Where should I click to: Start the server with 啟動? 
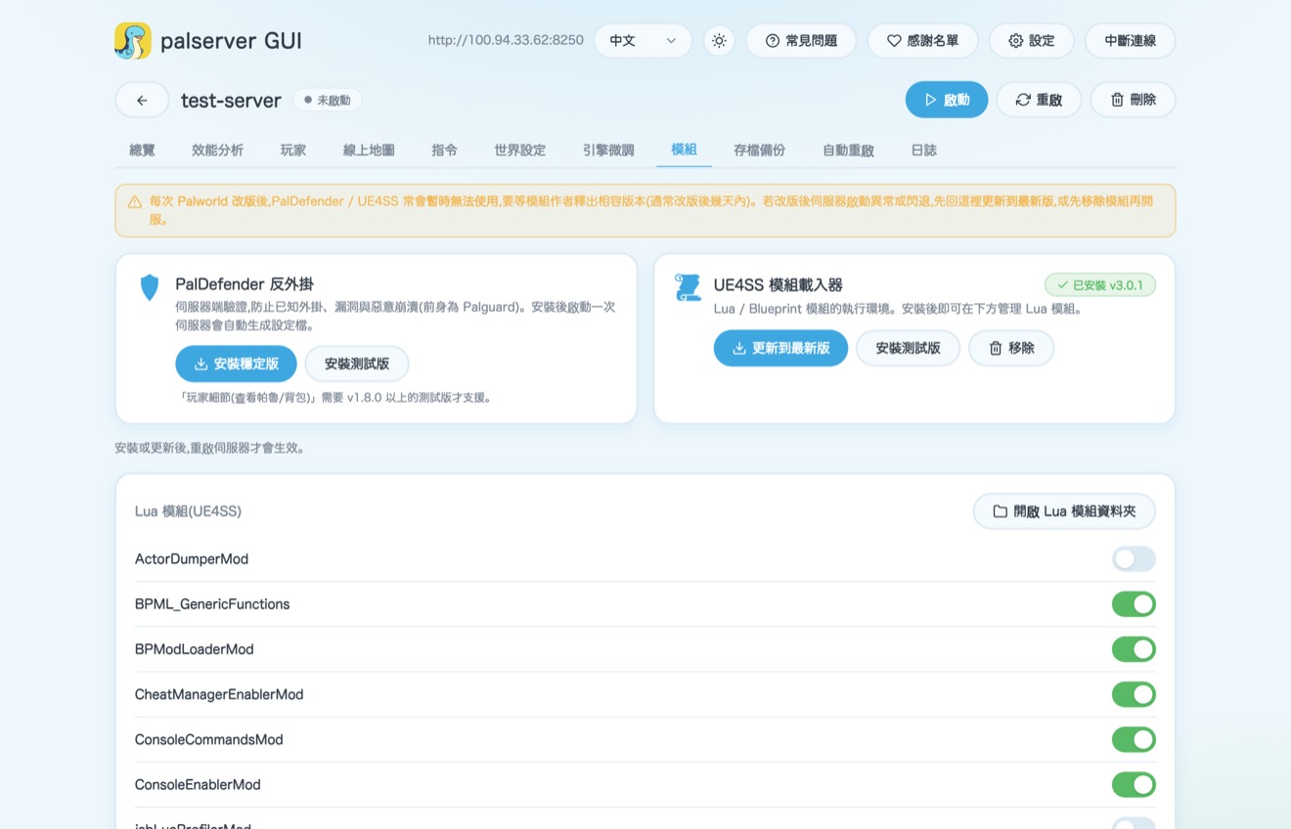point(947,100)
